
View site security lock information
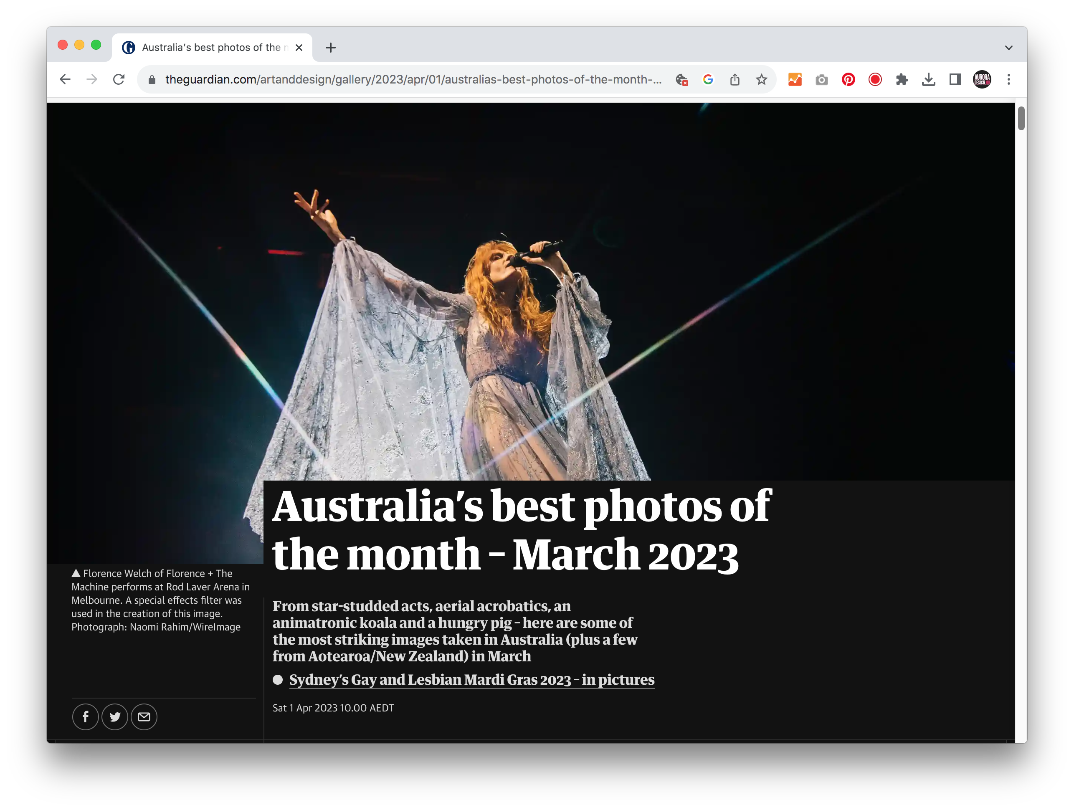(x=152, y=80)
